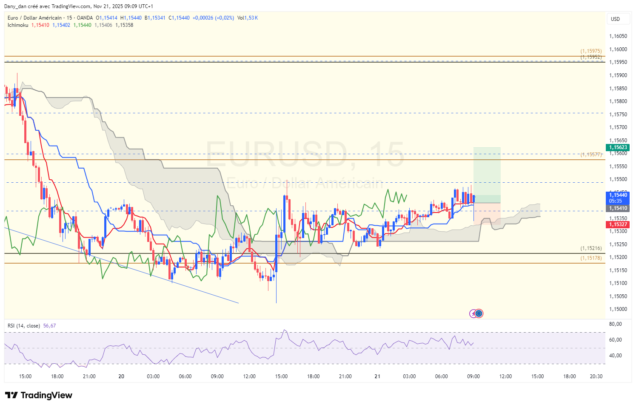
Task: Click the RSI axis label 40,00
Action: [616, 356]
